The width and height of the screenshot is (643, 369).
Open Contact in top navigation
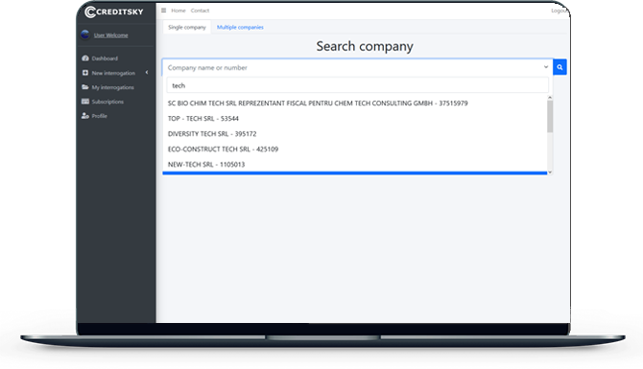tap(200, 11)
